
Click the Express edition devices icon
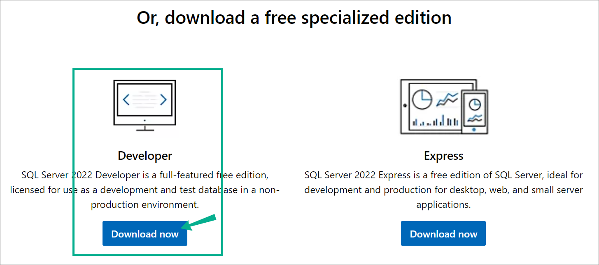pyautogui.click(x=444, y=106)
